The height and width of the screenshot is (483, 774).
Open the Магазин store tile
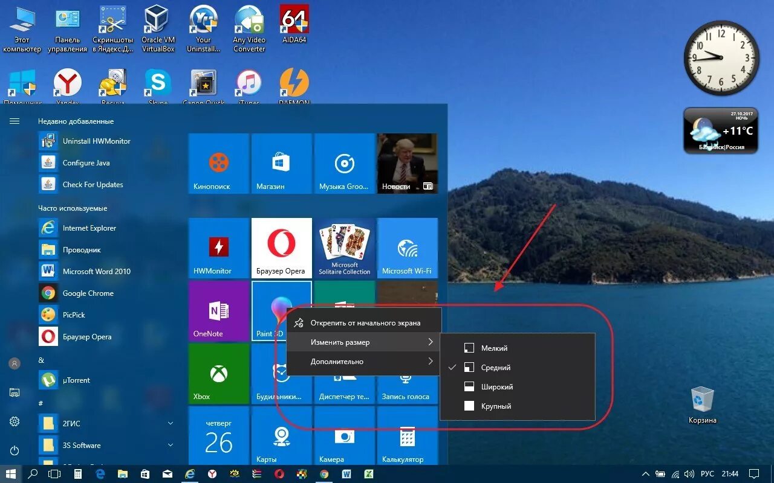tap(282, 164)
